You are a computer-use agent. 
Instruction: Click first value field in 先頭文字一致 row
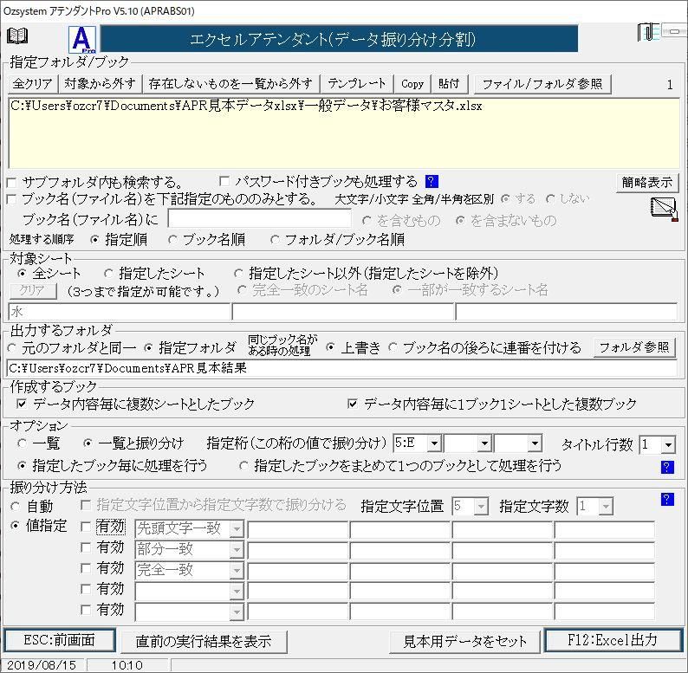[x=298, y=529]
